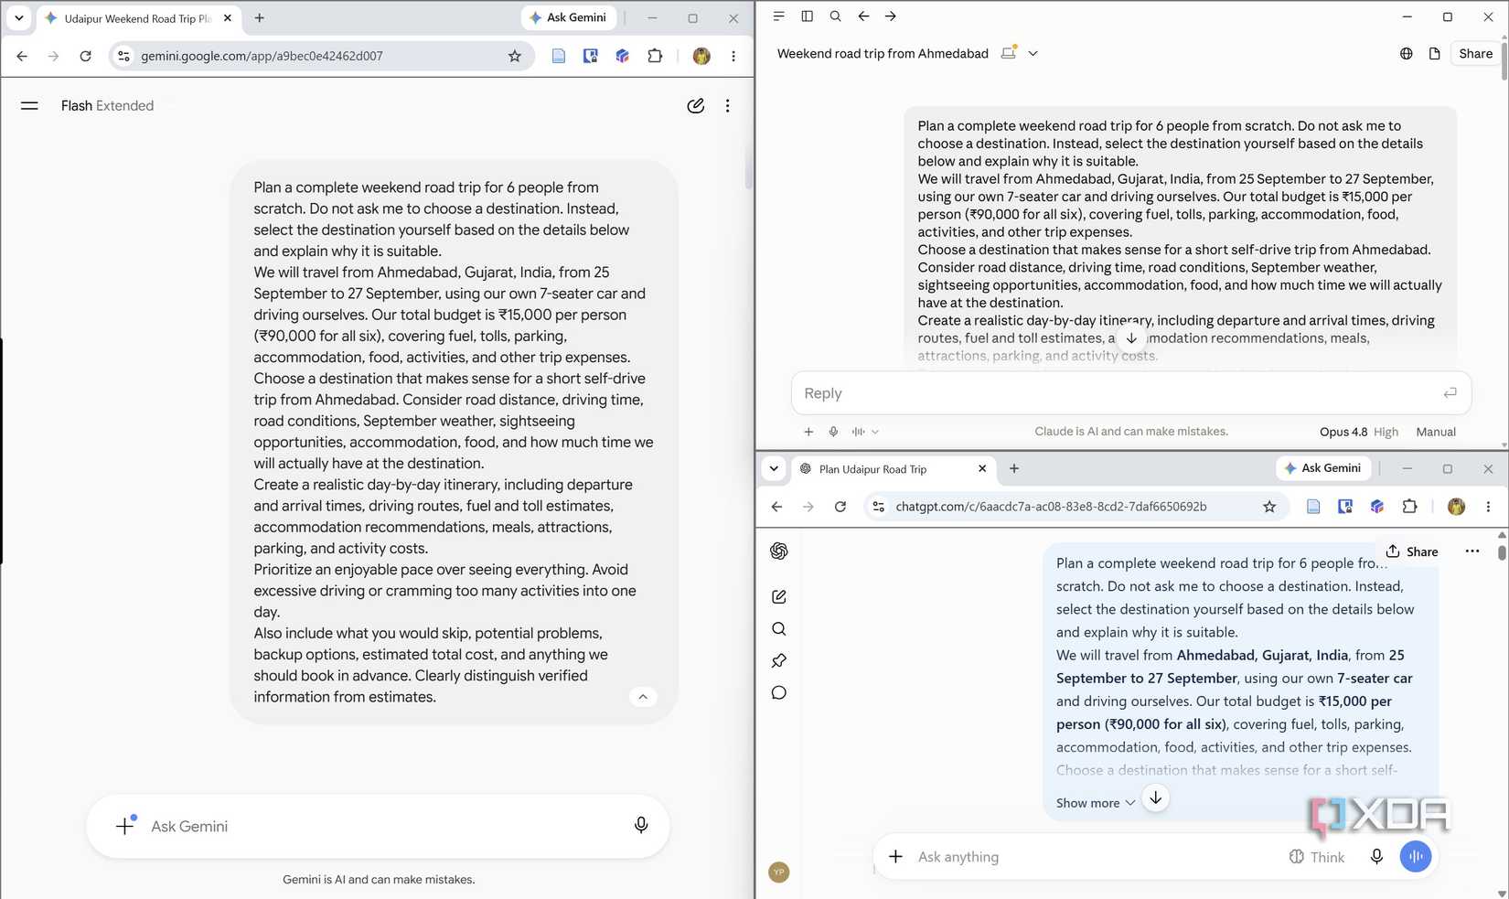This screenshot has height=899, width=1509.
Task: Search chats in ChatGPT sidebar
Action: click(x=779, y=628)
